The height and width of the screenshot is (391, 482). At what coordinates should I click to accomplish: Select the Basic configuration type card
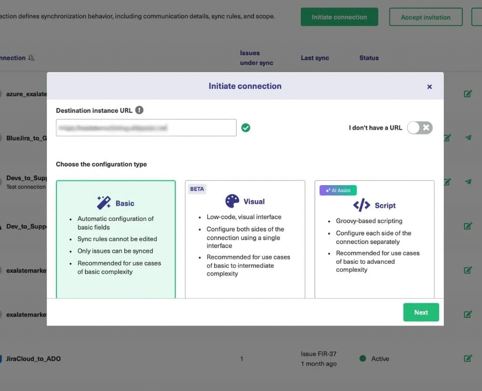point(116,239)
